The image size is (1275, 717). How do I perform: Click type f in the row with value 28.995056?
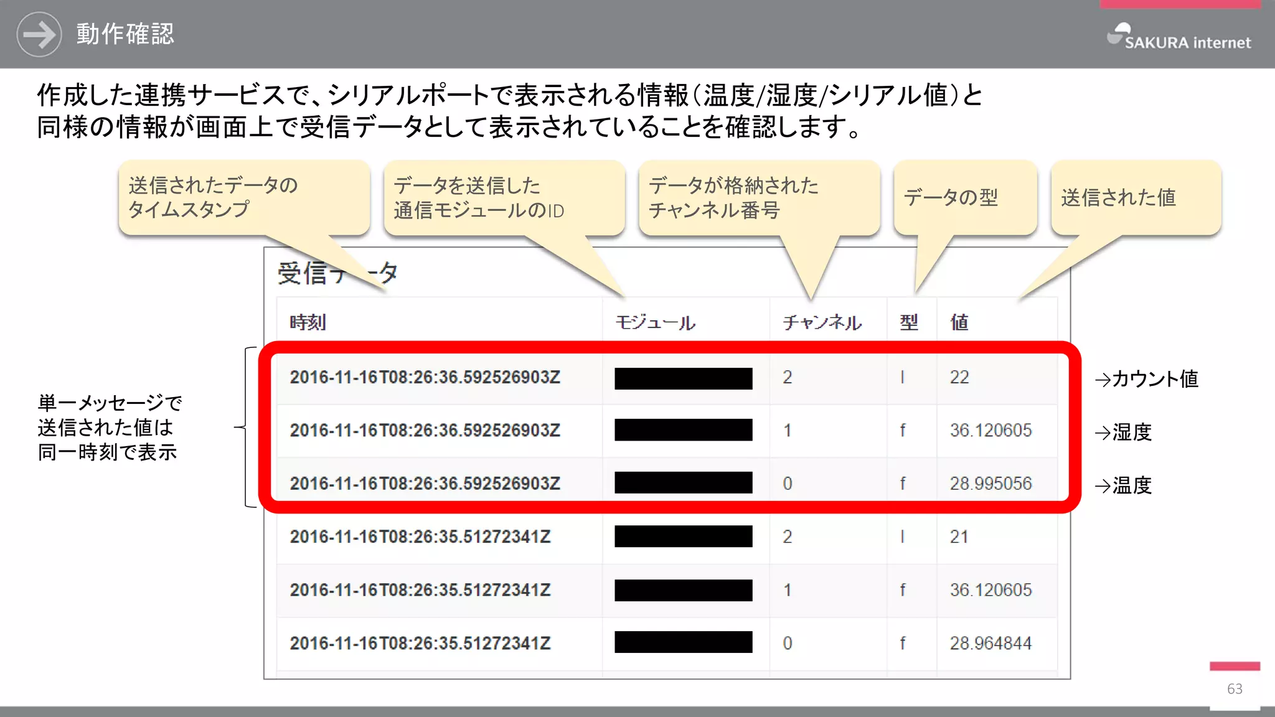(x=903, y=484)
